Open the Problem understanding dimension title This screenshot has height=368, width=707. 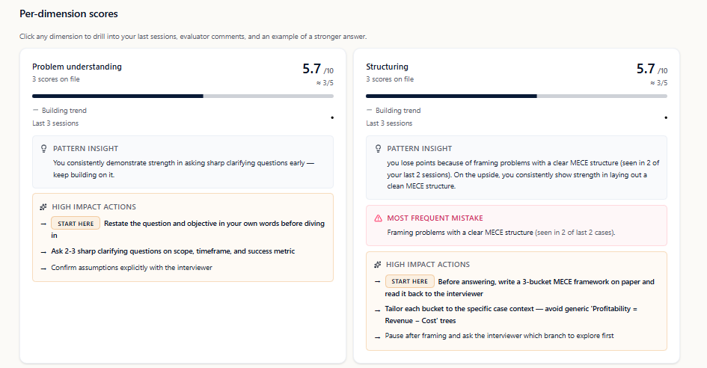(76, 67)
